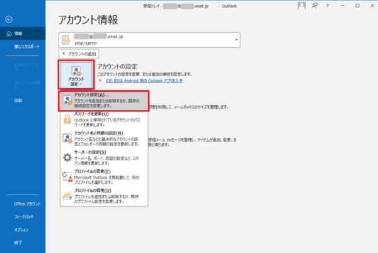Select アカウント設定(A)... menu entry

[x=103, y=101]
